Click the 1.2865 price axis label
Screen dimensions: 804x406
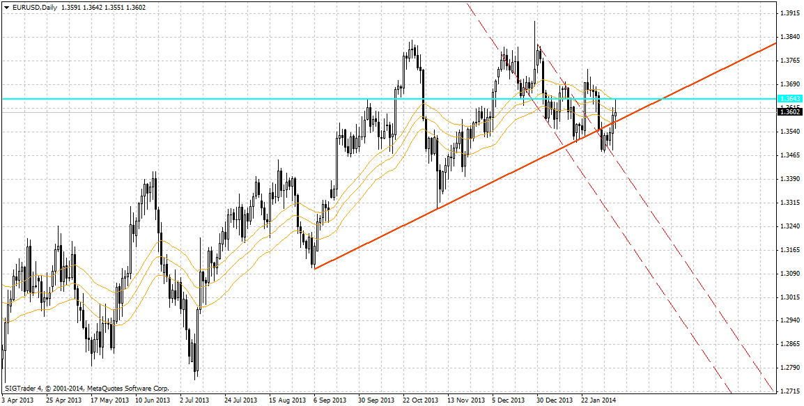(791, 344)
